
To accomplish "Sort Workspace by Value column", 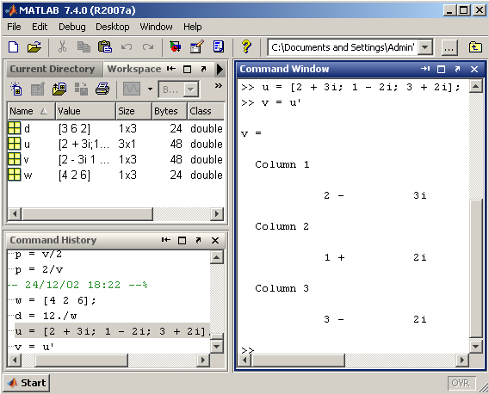I will (85, 111).
